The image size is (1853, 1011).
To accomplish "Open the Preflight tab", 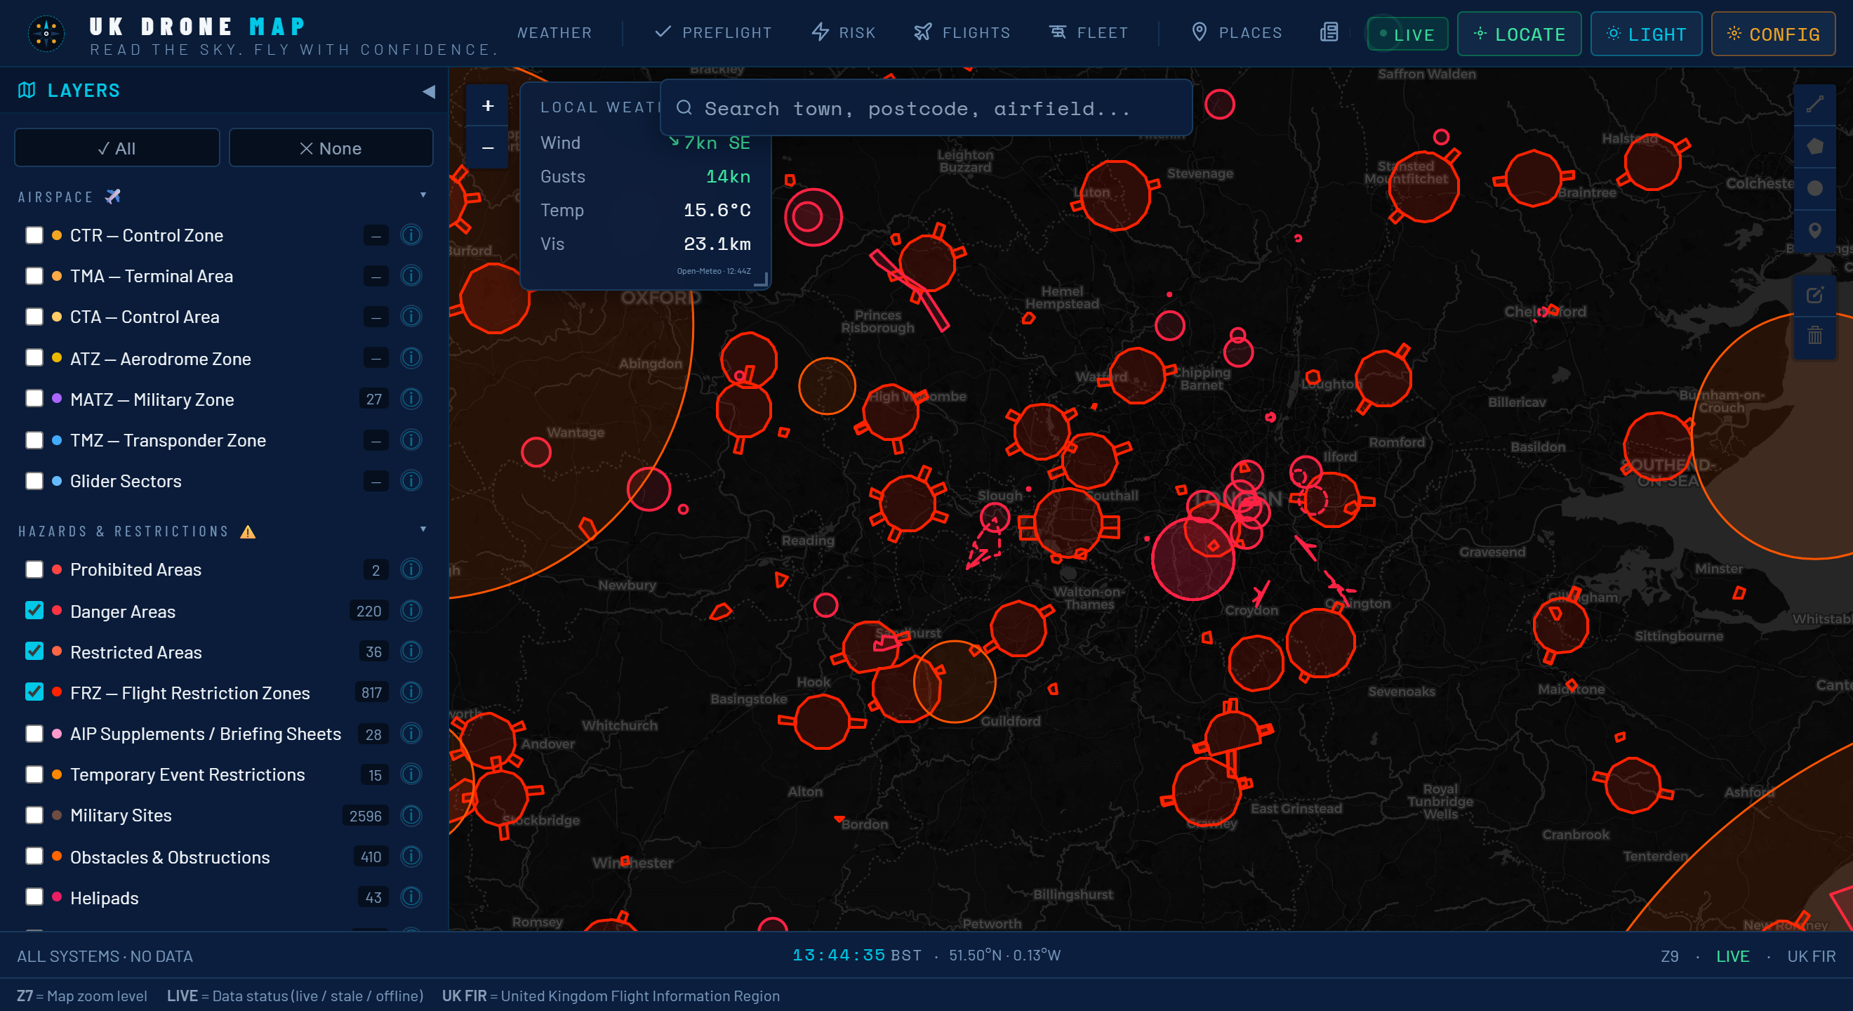I will coord(713,33).
